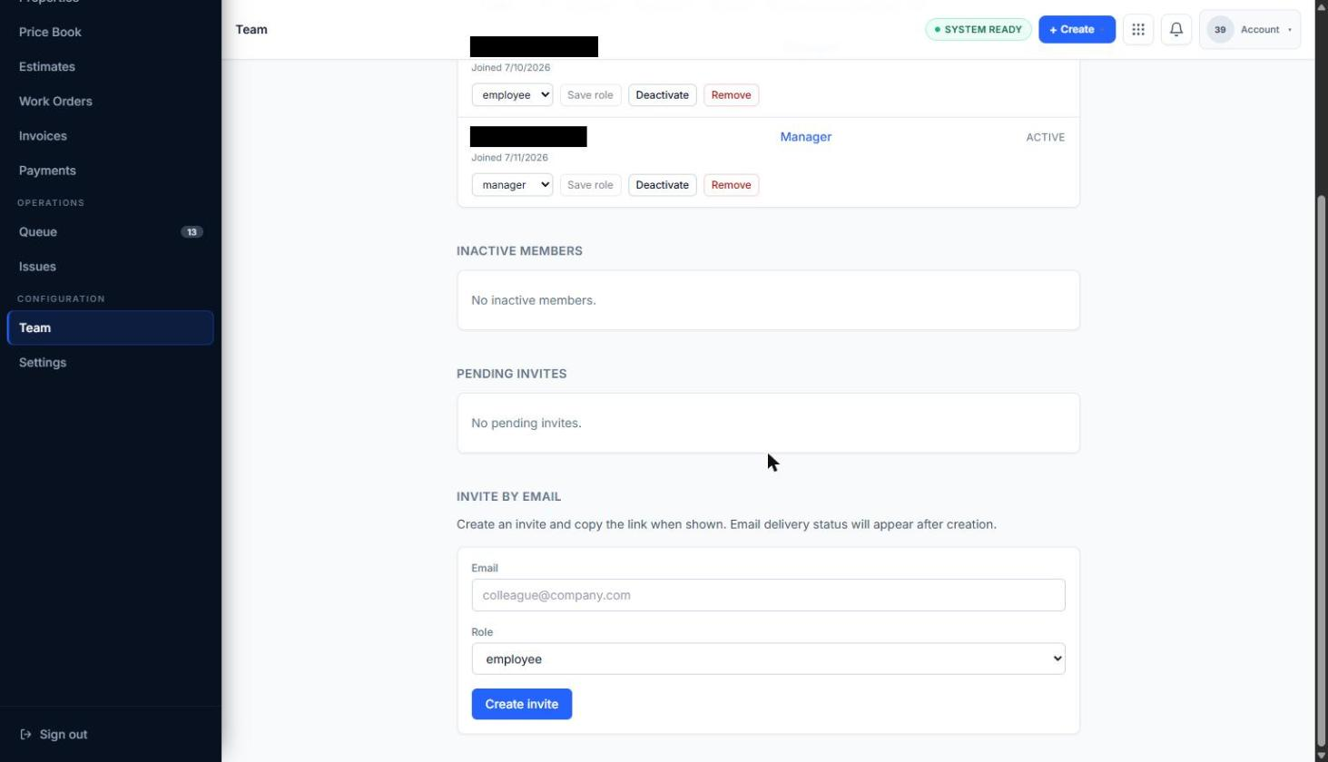
Task: Remove the member joined 7/10/2026
Action: [731, 95]
